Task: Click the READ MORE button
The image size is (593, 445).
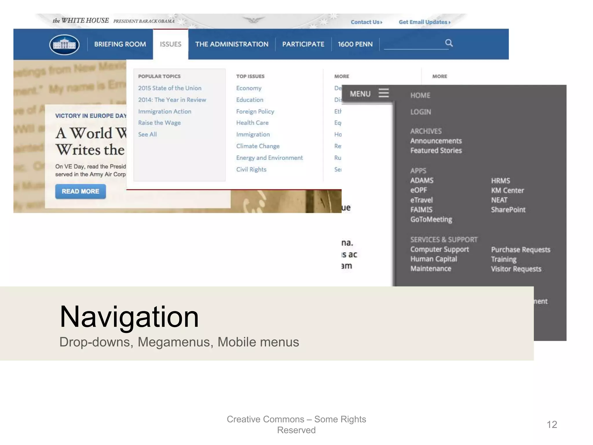Action: pos(80,192)
